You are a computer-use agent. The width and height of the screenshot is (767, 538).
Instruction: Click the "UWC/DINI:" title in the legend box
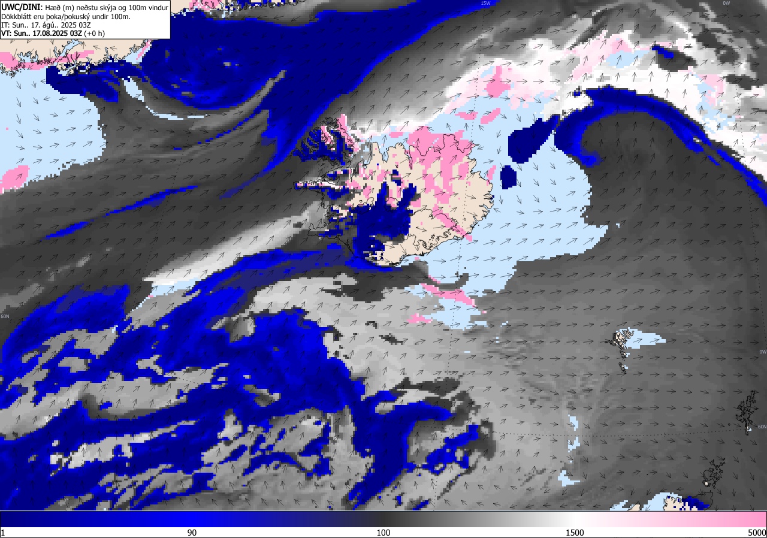point(22,7)
